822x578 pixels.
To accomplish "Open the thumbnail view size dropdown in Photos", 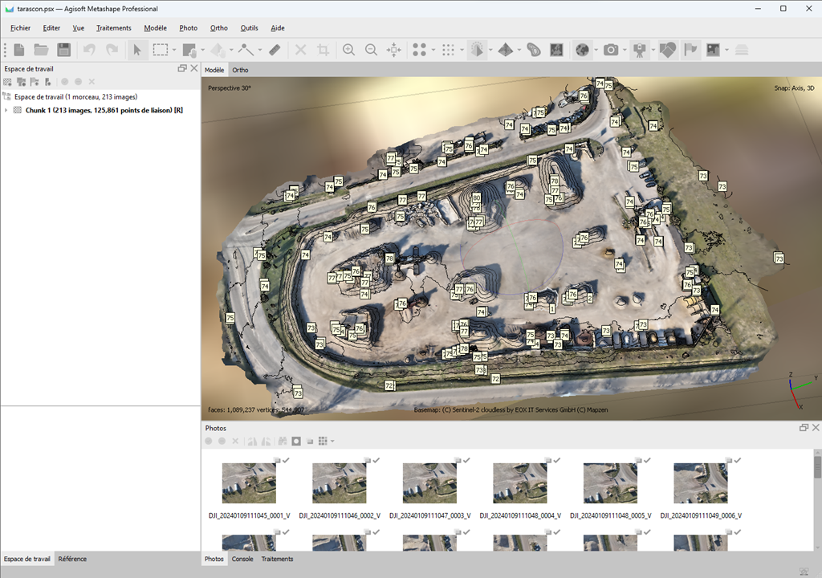I will coord(332,441).
